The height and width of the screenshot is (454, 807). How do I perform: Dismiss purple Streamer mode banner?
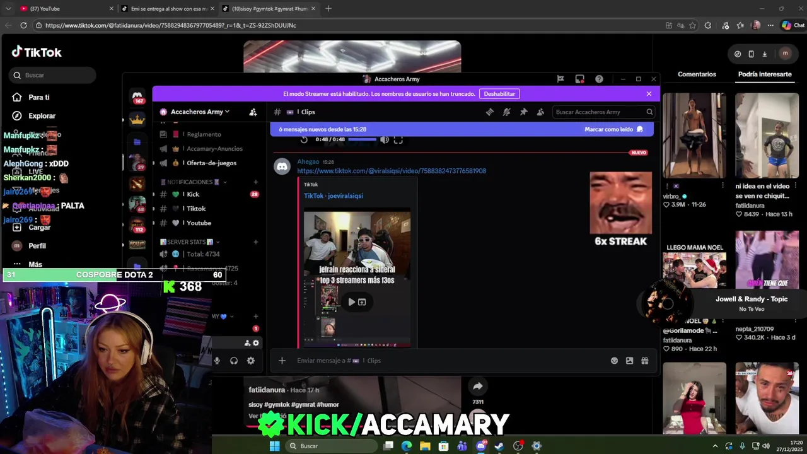point(649,93)
